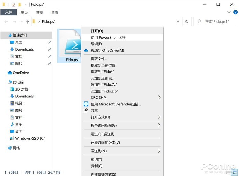Open the address bar history dropdown
239x176 pixels.
178,22
